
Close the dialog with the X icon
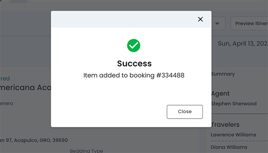click(x=200, y=19)
